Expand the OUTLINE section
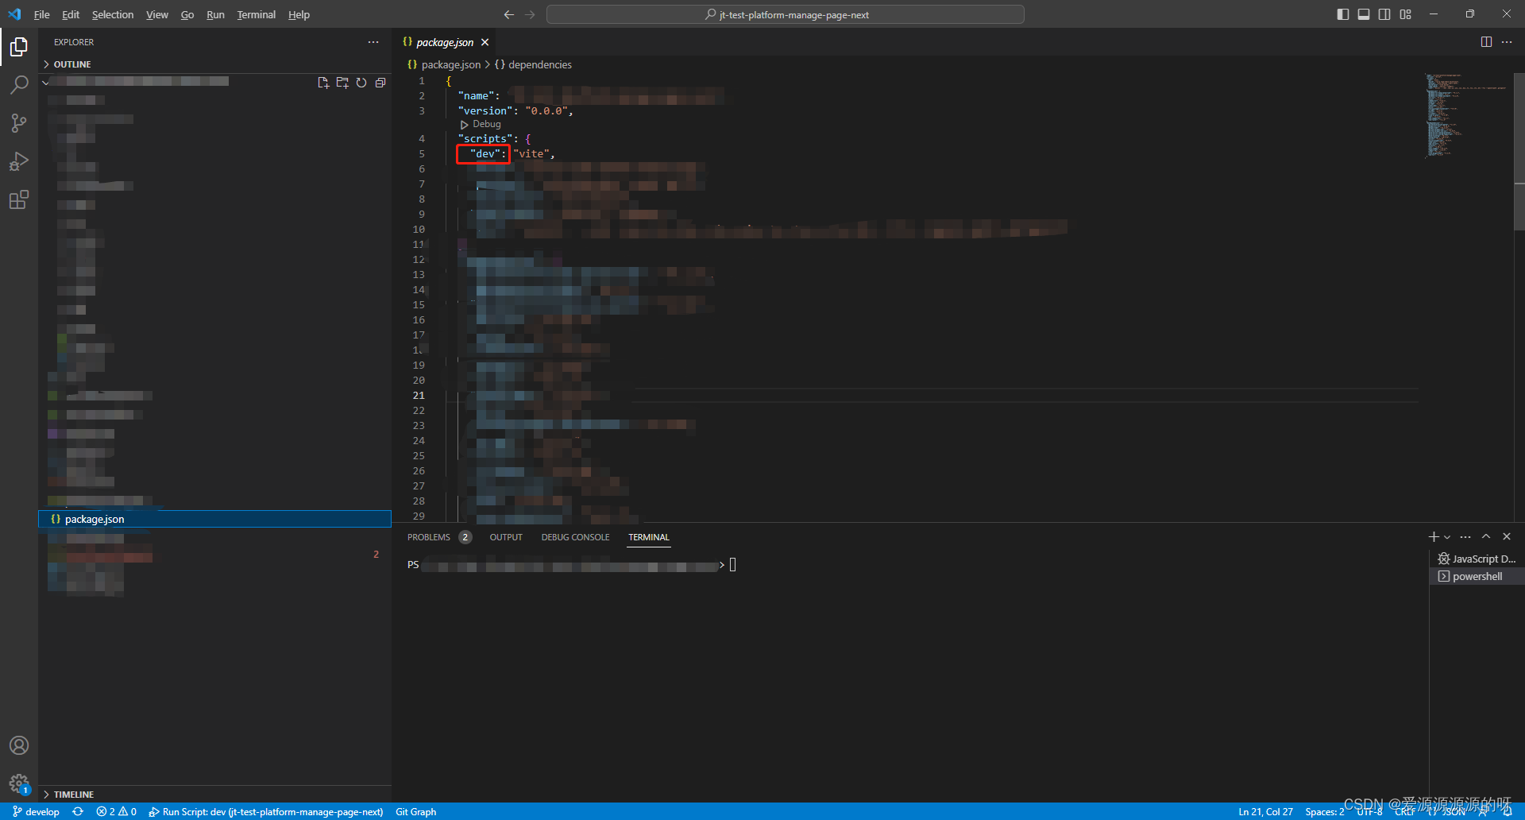The image size is (1525, 820). pos(214,64)
